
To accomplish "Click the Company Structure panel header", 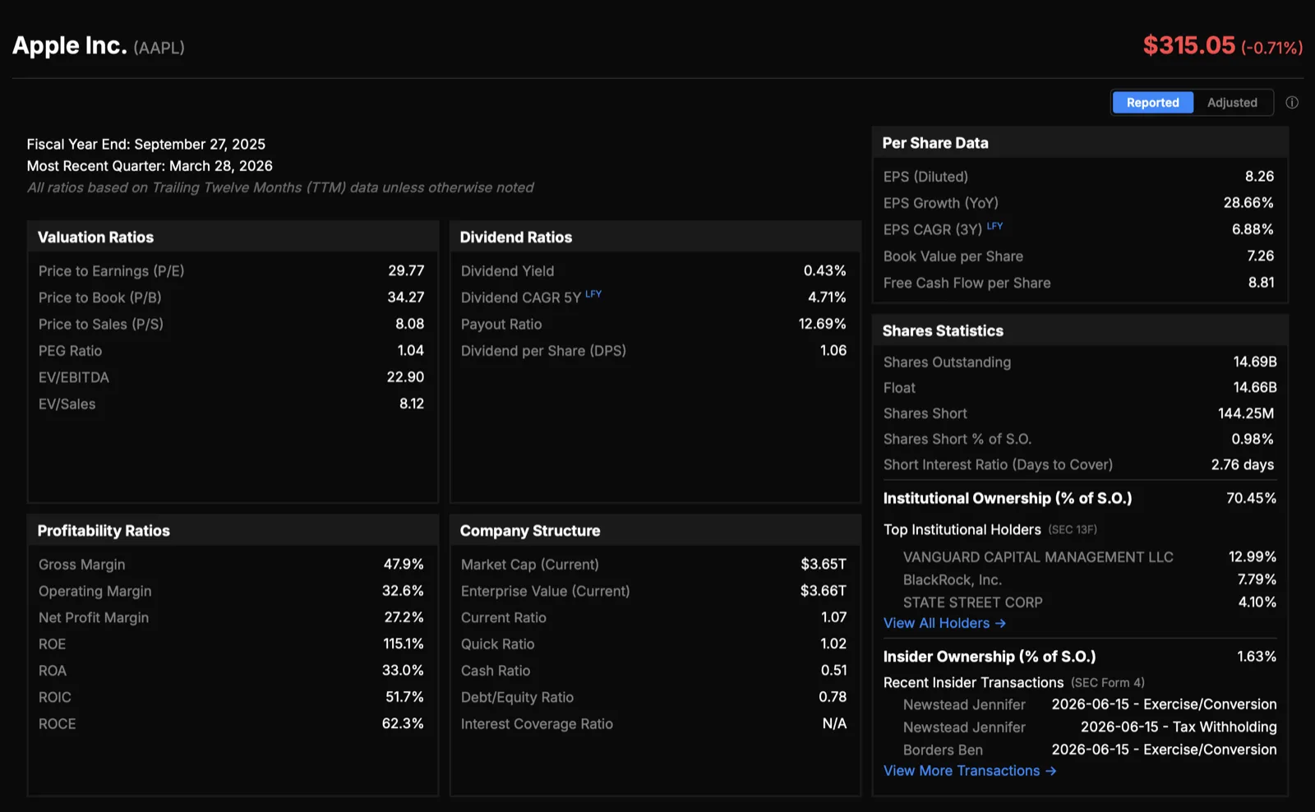I will (x=655, y=530).
